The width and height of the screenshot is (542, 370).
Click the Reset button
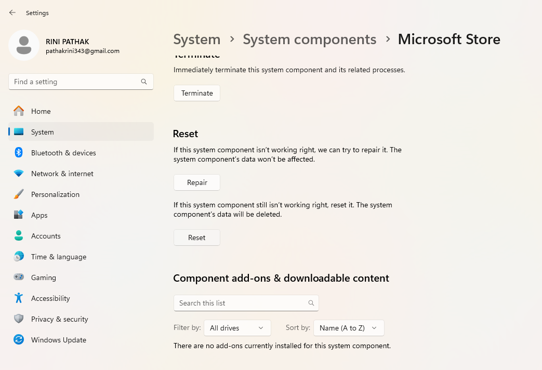(x=197, y=237)
